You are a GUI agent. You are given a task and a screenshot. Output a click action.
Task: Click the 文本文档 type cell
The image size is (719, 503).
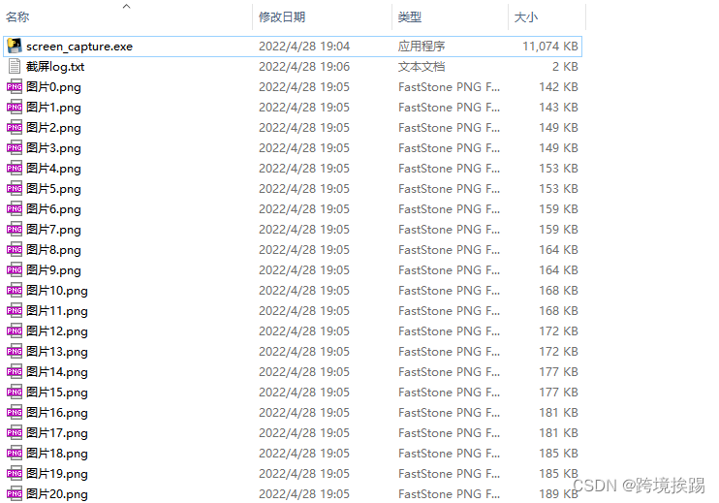pos(422,67)
